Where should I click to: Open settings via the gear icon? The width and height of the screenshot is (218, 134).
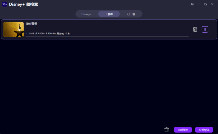pos(192,4)
